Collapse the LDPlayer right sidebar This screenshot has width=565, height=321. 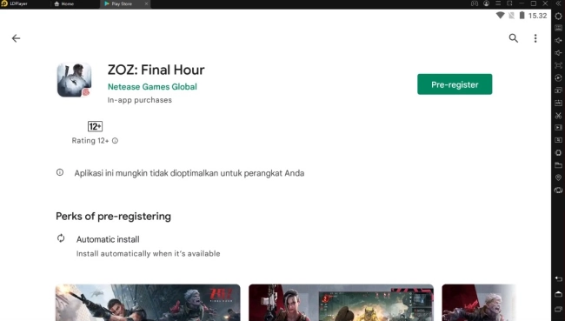coord(558,3)
